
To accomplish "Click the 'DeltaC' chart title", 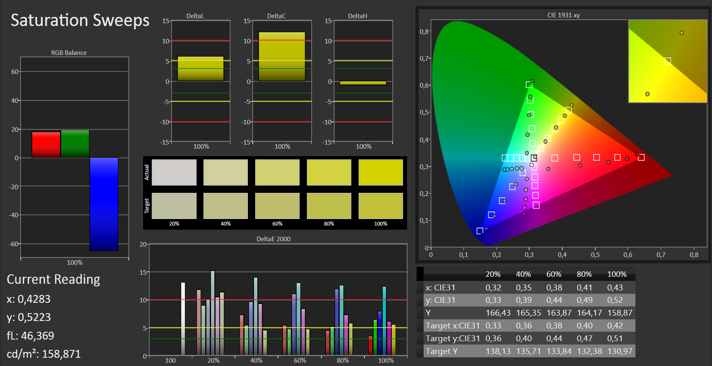I will tap(276, 16).
